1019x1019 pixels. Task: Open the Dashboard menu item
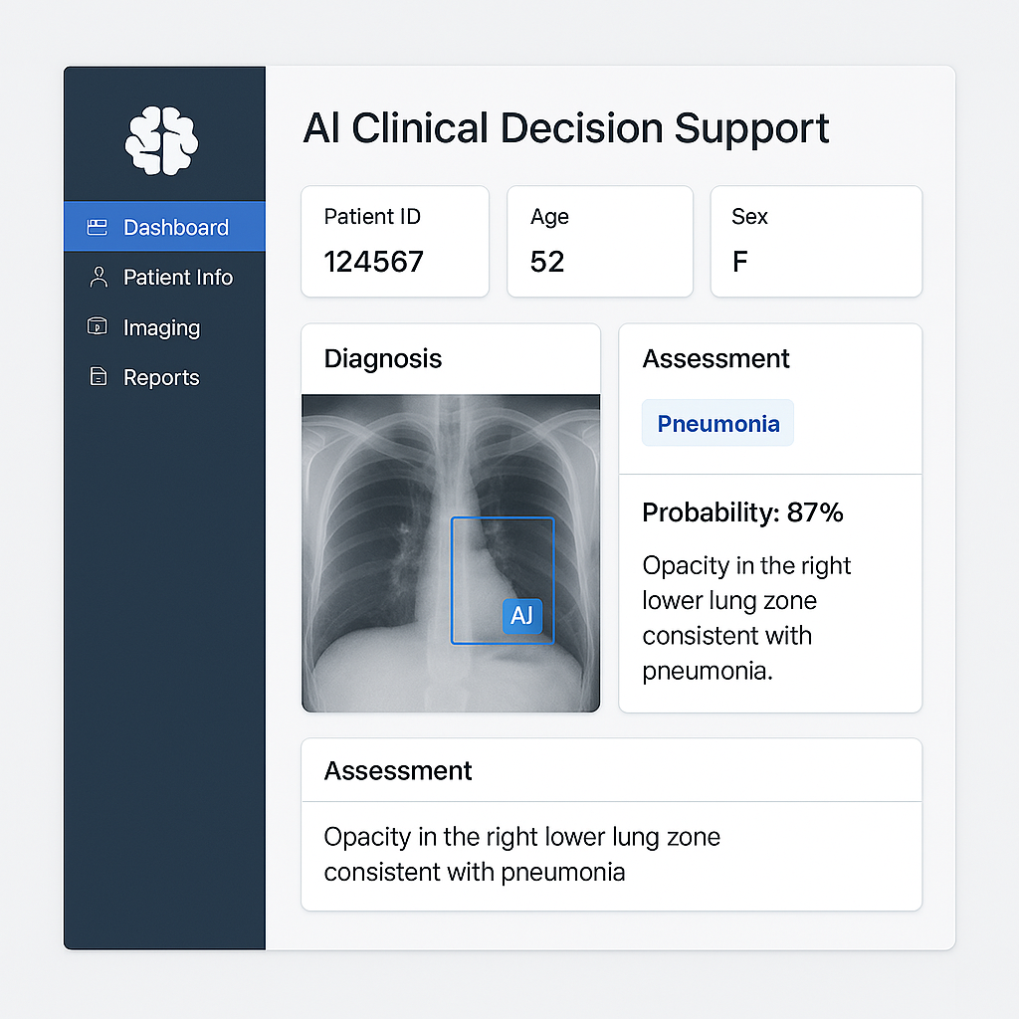click(164, 227)
